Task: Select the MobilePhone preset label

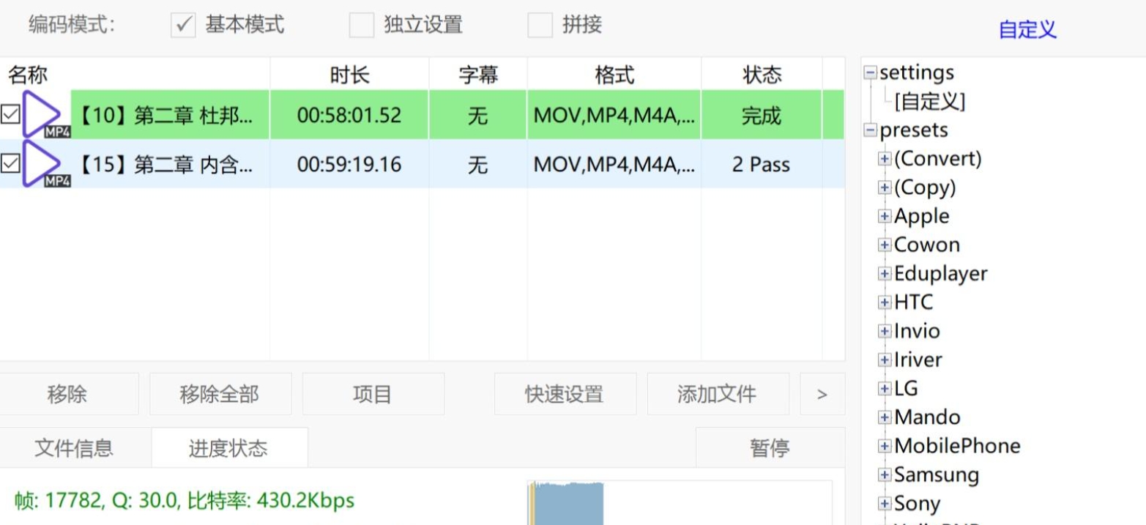Action: tap(957, 446)
